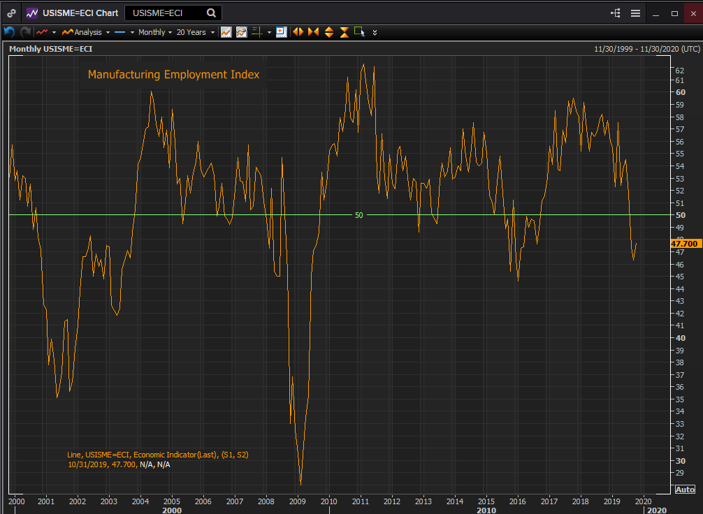This screenshot has width=703, height=514.
Task: Click the USISME=ECI symbol search field
Action: (165, 13)
